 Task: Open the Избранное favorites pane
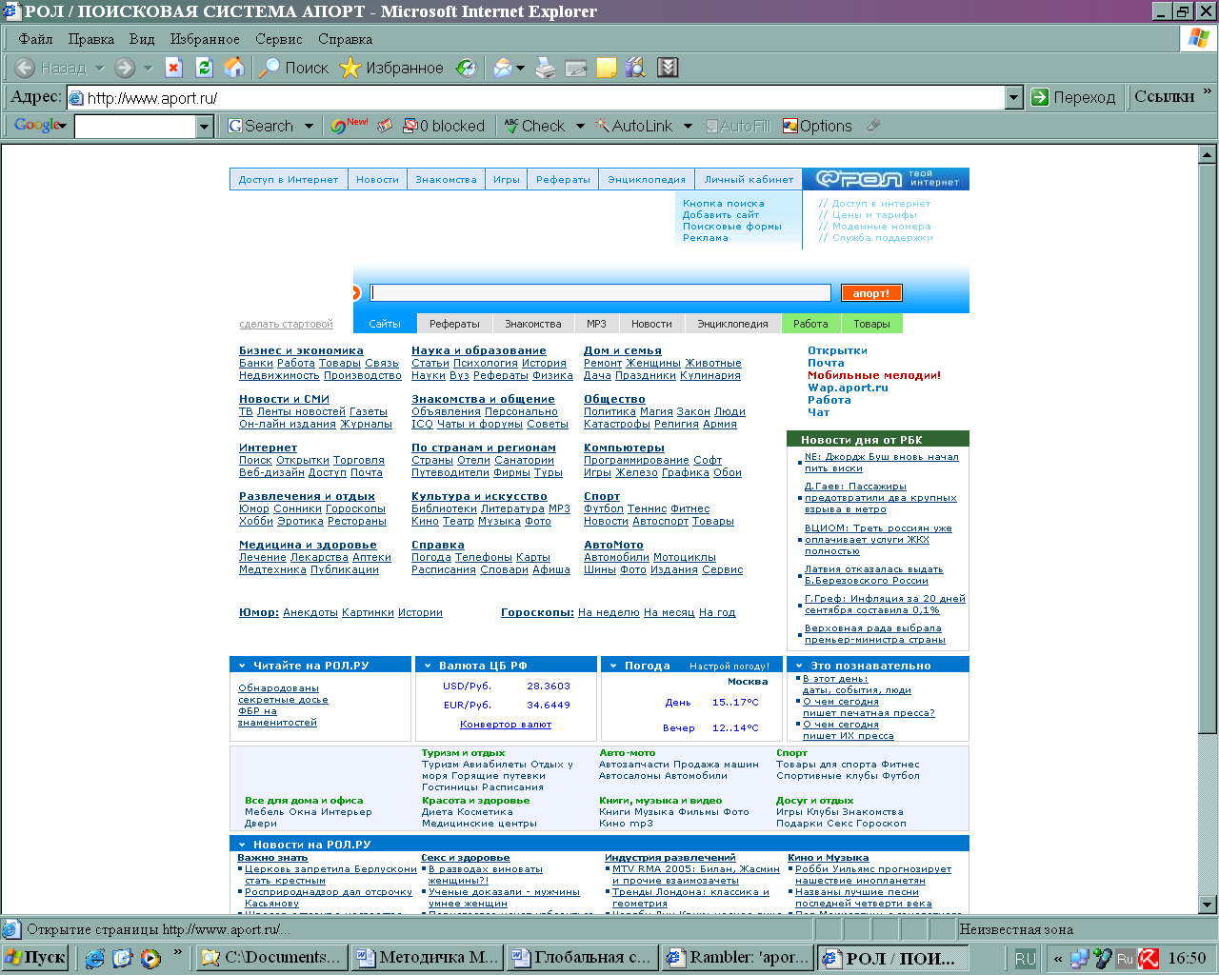pyautogui.click(x=392, y=68)
